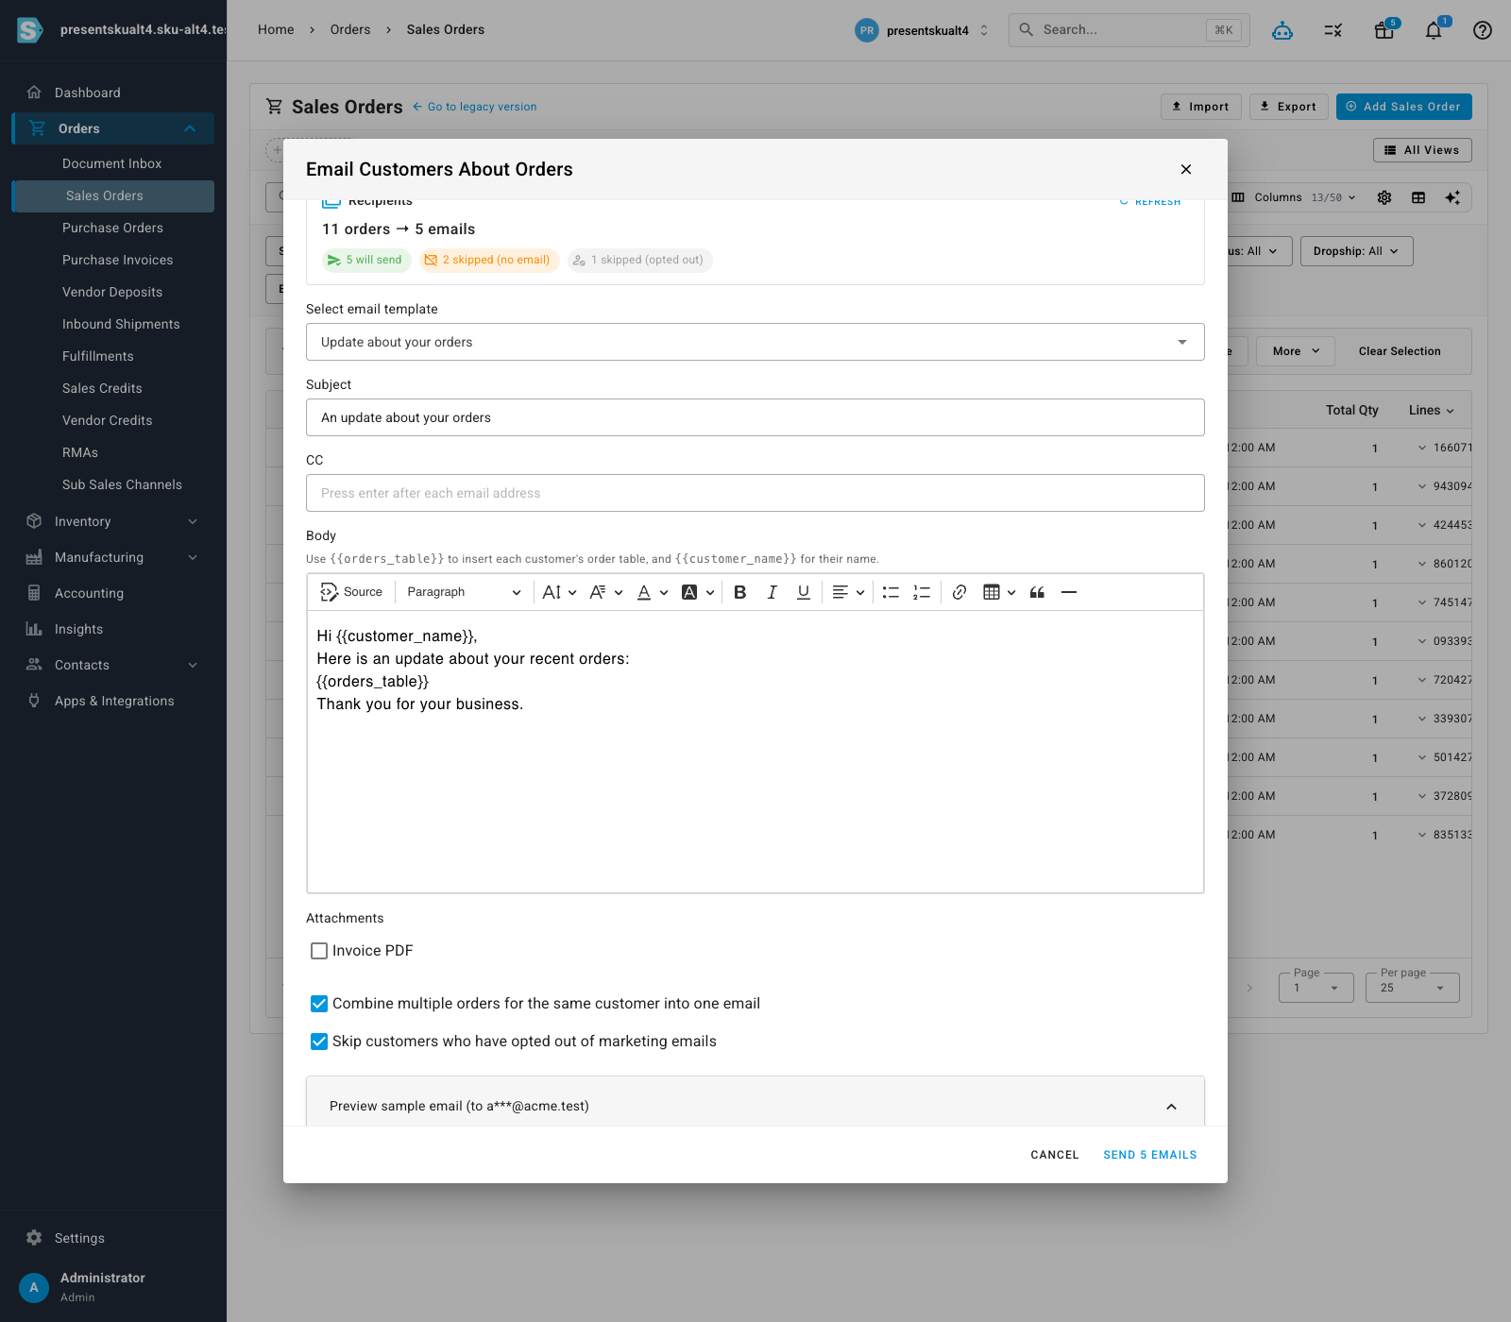The height and width of the screenshot is (1322, 1511).
Task: Click the '2 skipped (no email)' chip
Action: coord(489,261)
